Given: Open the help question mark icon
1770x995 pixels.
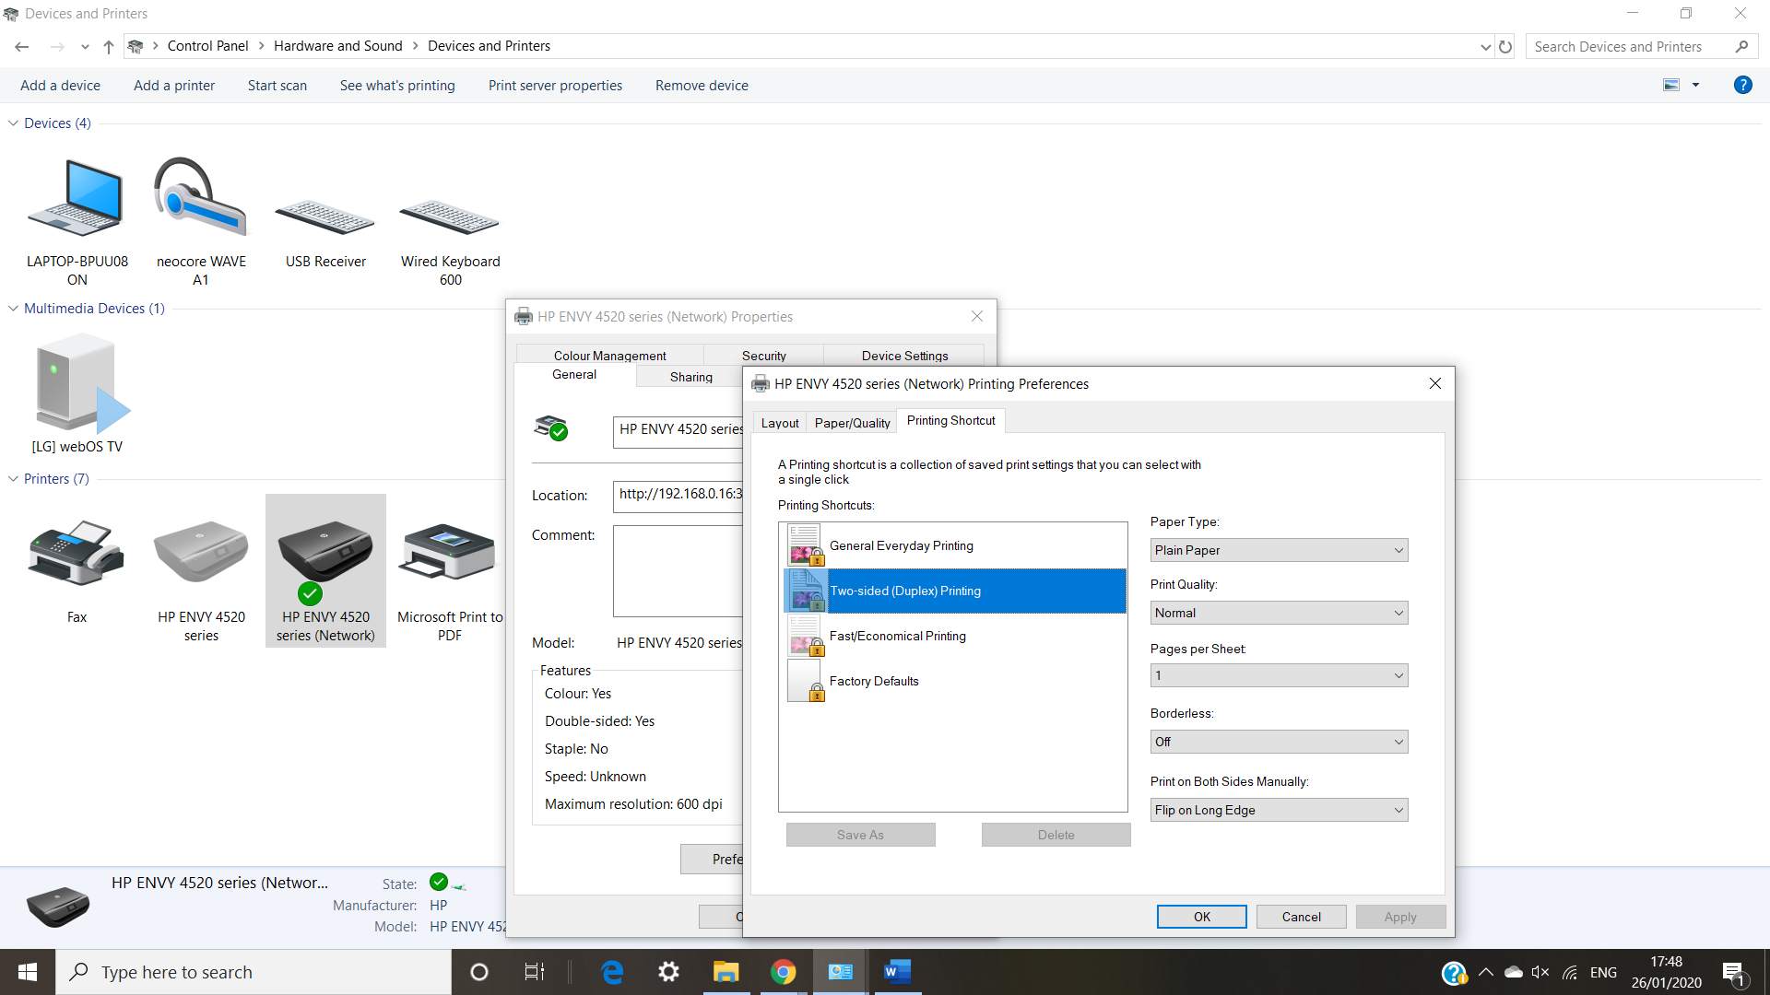Looking at the screenshot, I should pyautogui.click(x=1742, y=85).
